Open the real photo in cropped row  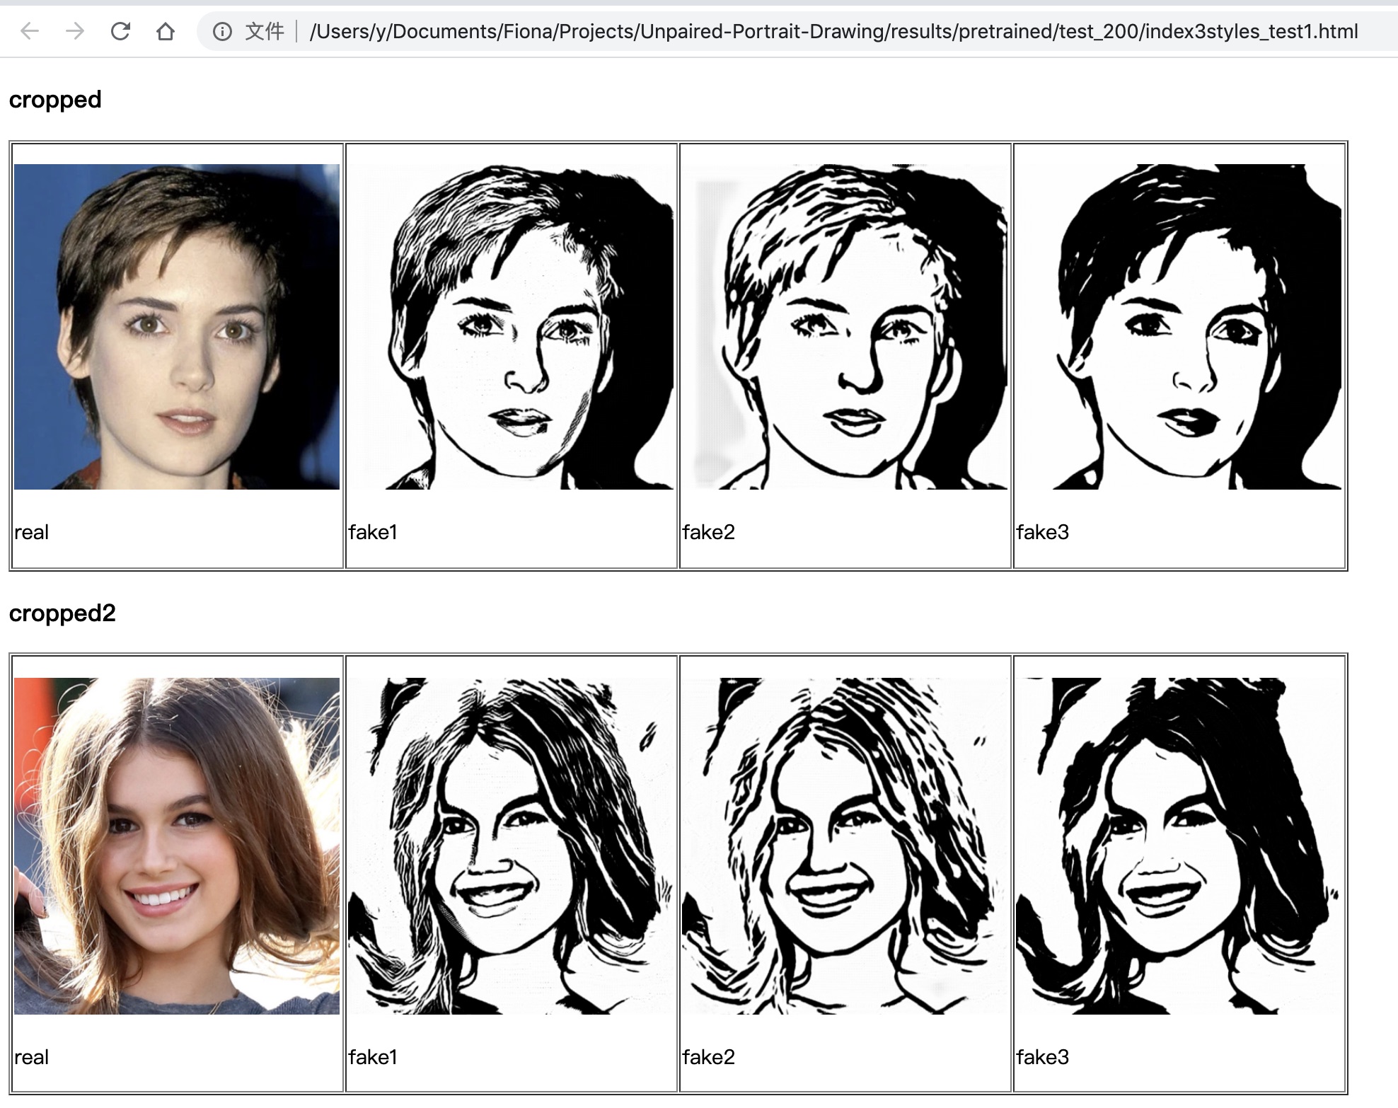pyautogui.click(x=177, y=327)
